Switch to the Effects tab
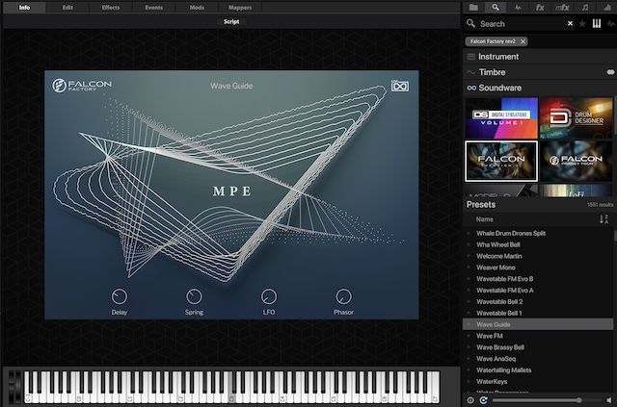 pos(111,7)
